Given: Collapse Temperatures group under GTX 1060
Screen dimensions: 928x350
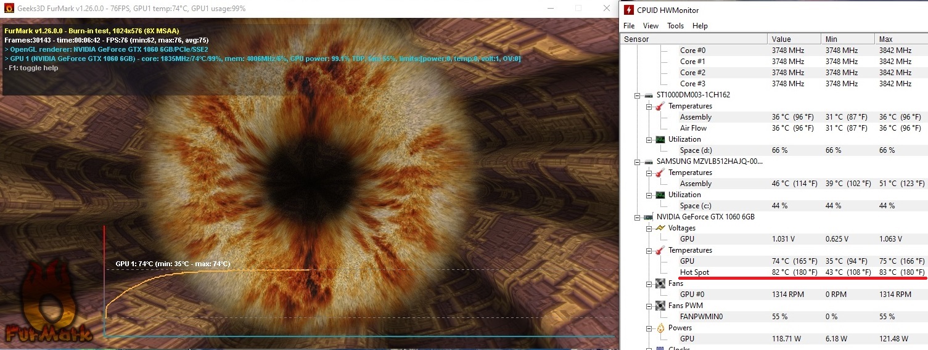Looking at the screenshot, I should (649, 250).
